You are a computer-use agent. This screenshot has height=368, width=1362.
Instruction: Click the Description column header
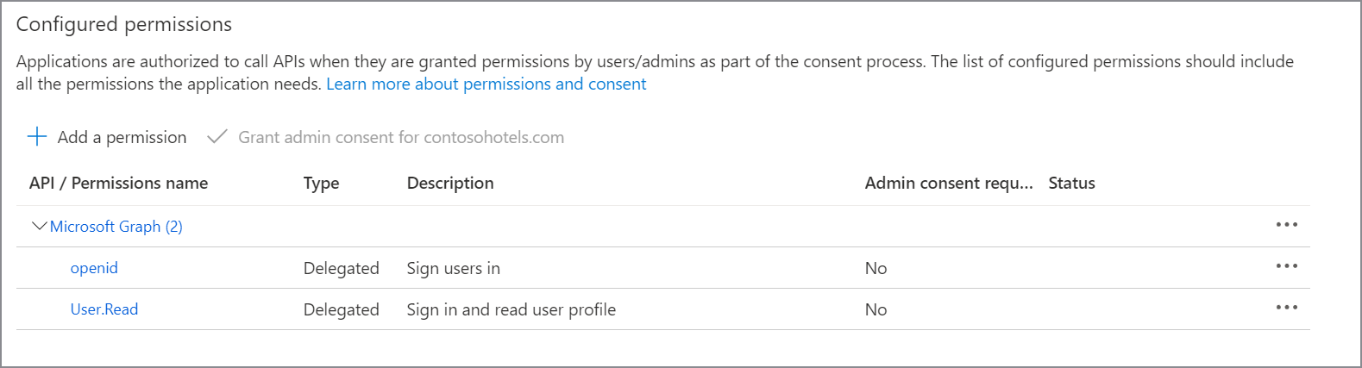pyautogui.click(x=450, y=183)
